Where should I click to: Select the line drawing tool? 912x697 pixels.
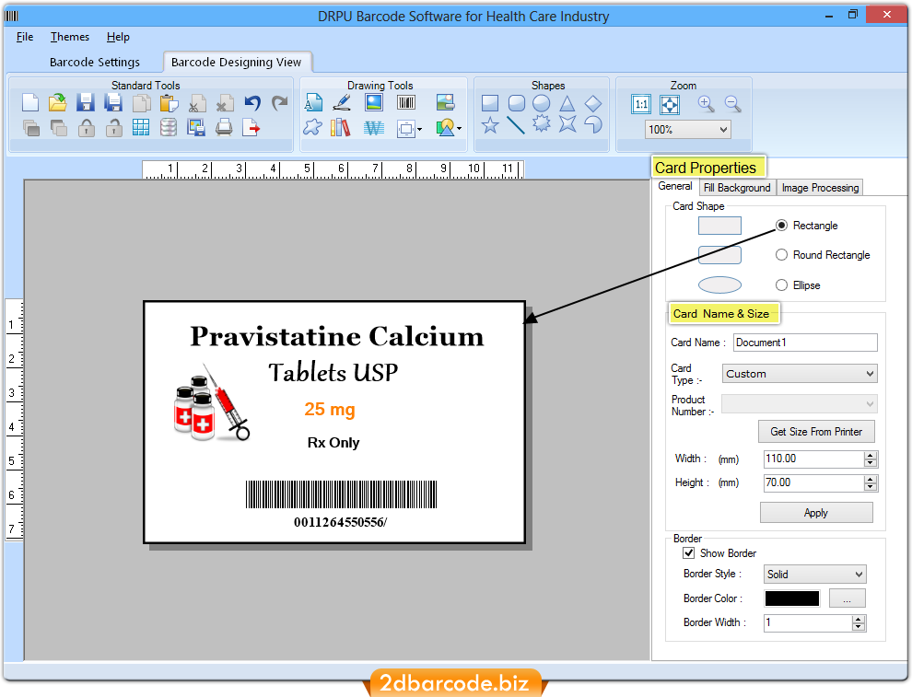(516, 125)
